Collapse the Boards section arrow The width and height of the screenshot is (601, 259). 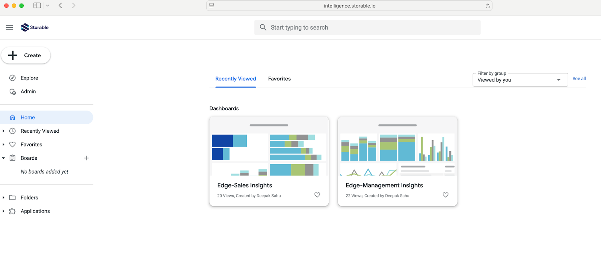click(3, 158)
